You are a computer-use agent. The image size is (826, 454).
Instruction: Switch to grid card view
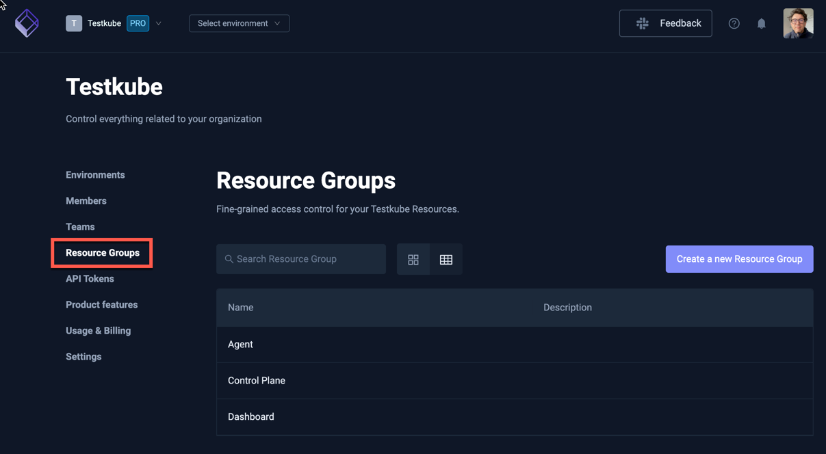(x=413, y=259)
